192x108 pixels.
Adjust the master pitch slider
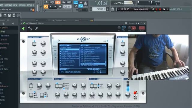40,6
